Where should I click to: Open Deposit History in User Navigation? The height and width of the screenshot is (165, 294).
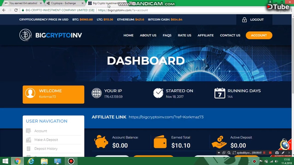click(x=46, y=148)
